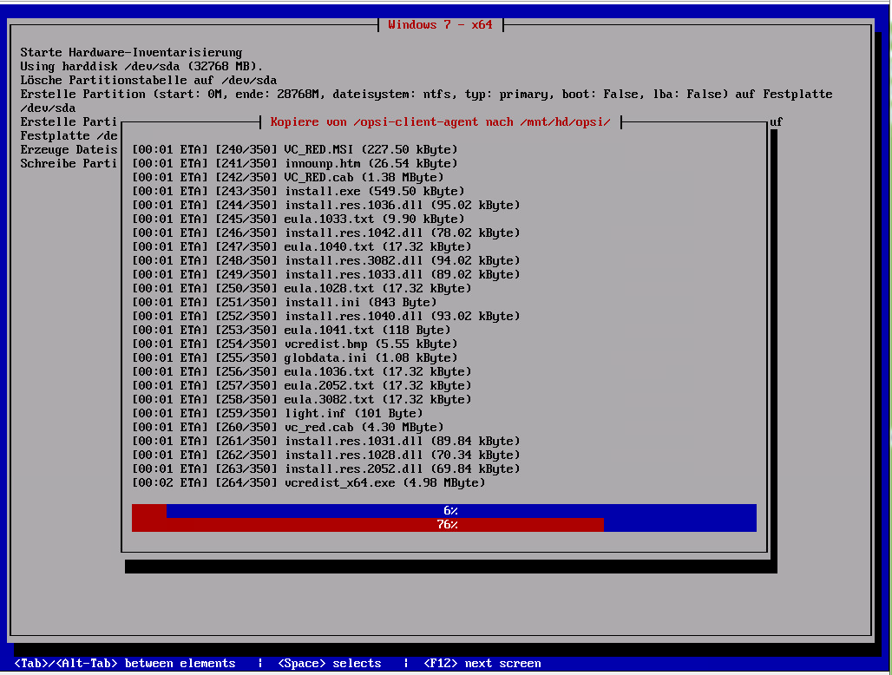Click the "Windows 7 - x64" window title
892x675 pixels.
tap(440, 25)
